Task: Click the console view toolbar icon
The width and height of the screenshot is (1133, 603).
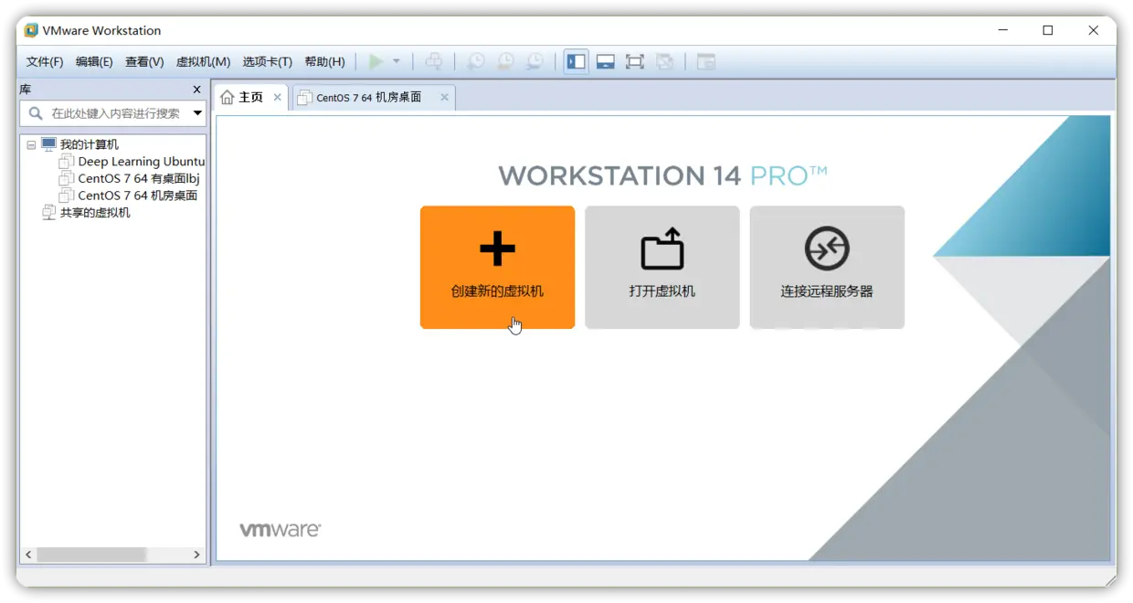Action: [705, 61]
